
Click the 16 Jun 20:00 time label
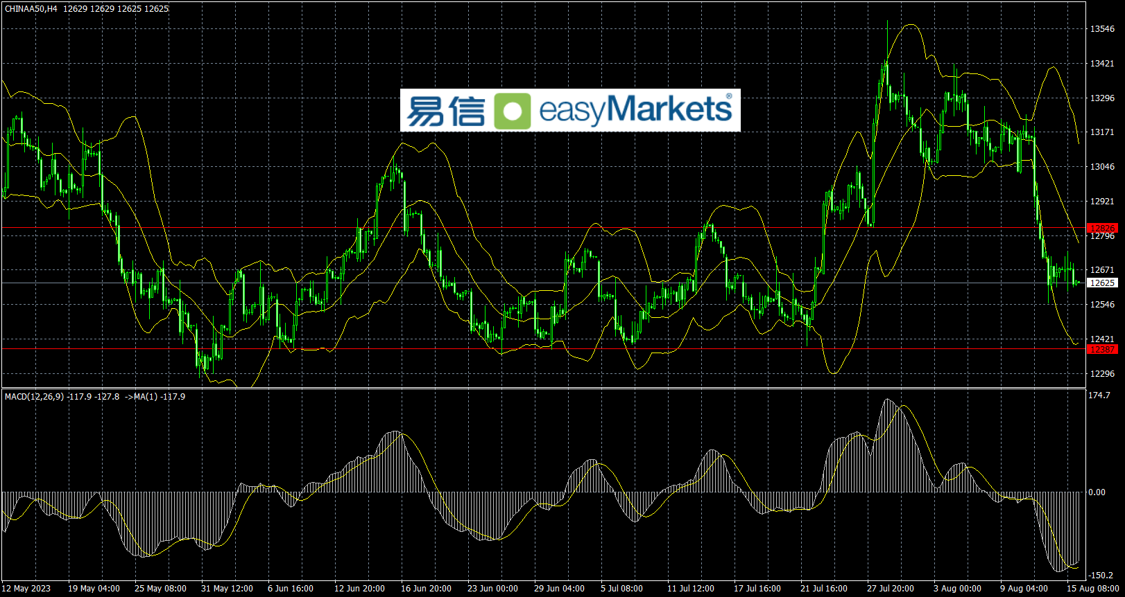tap(426, 589)
